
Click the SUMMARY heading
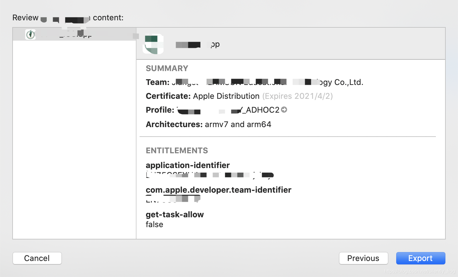coord(167,68)
